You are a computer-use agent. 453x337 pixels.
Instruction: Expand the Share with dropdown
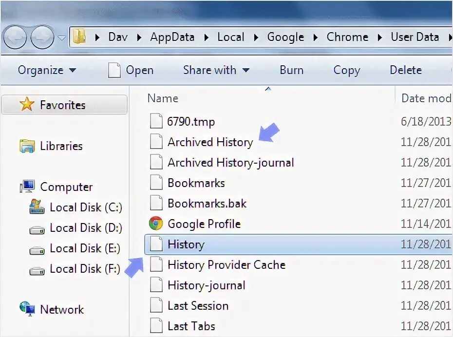(216, 70)
